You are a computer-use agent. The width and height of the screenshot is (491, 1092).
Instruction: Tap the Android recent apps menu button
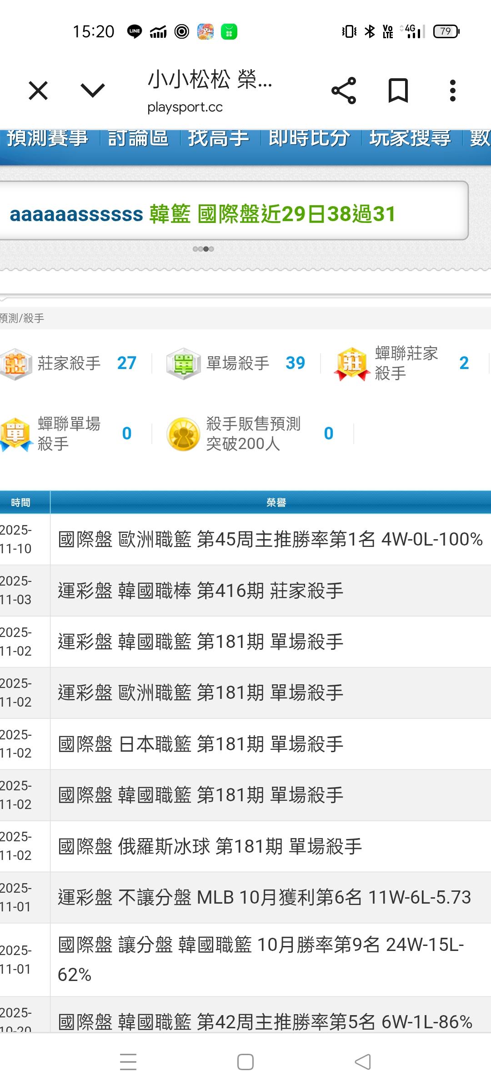coord(128,1062)
